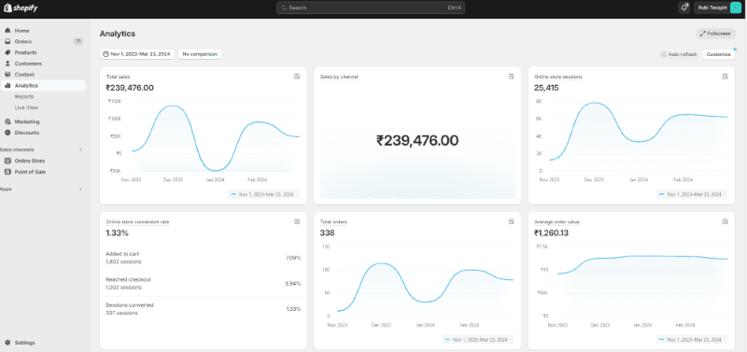Click the Home icon in sidebar
Screen dimensions: 747x352
coord(7,31)
